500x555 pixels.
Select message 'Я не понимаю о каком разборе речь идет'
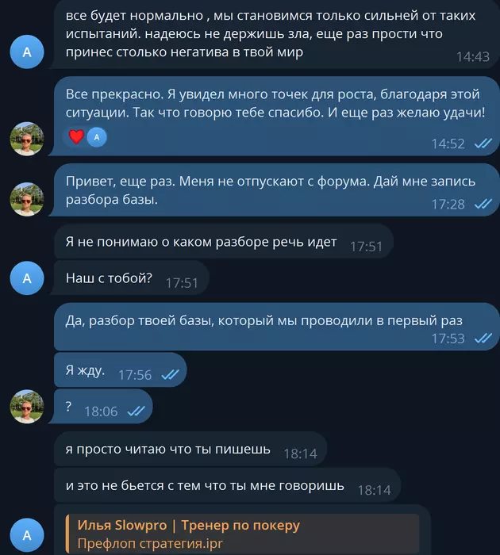click(224, 241)
